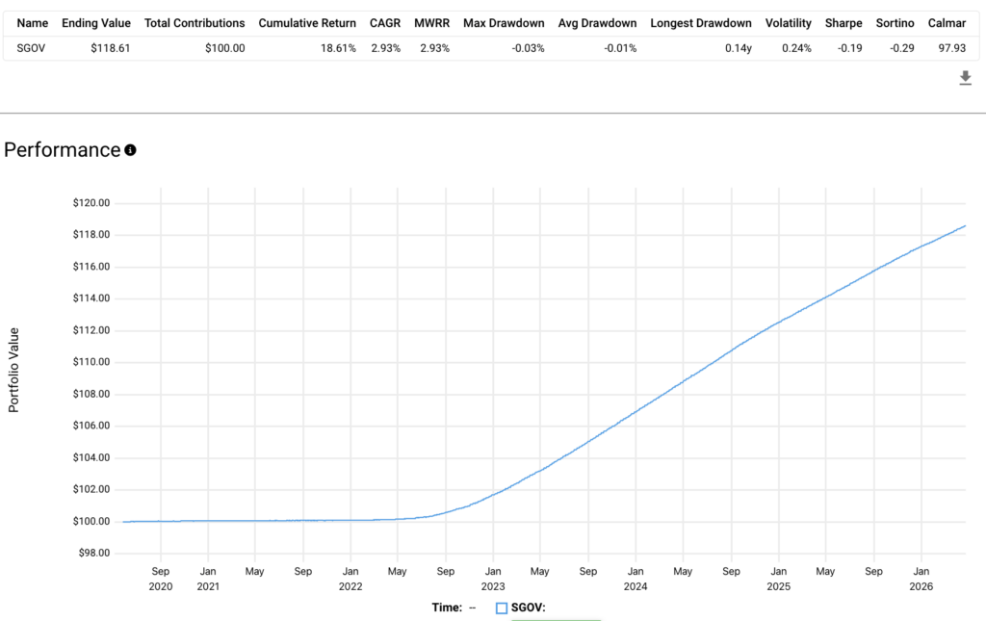
Task: Click the $98.00 y-axis label
Action: point(93,553)
